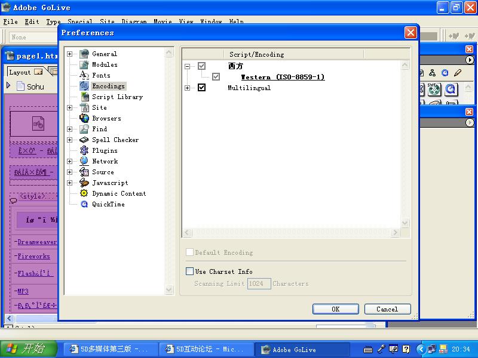Open the Dynamic Content icon
478x358 pixels.
click(84, 193)
